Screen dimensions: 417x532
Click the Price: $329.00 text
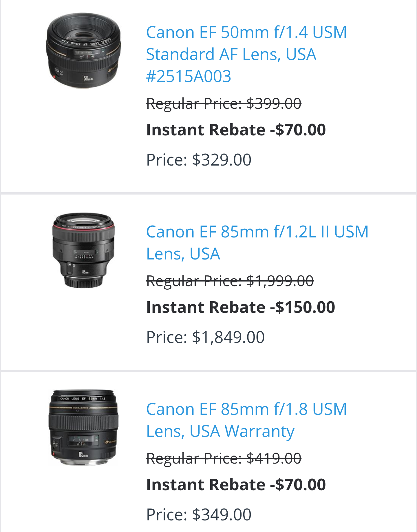(199, 160)
